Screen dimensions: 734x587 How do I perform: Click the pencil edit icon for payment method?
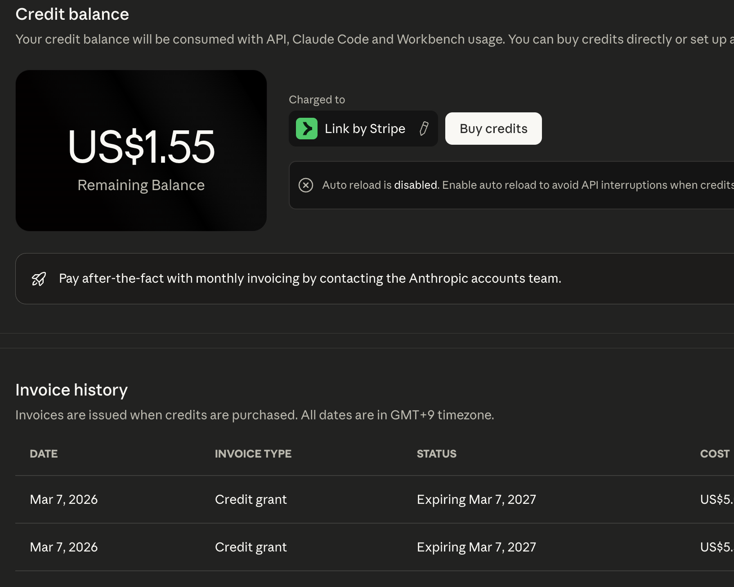pos(424,129)
